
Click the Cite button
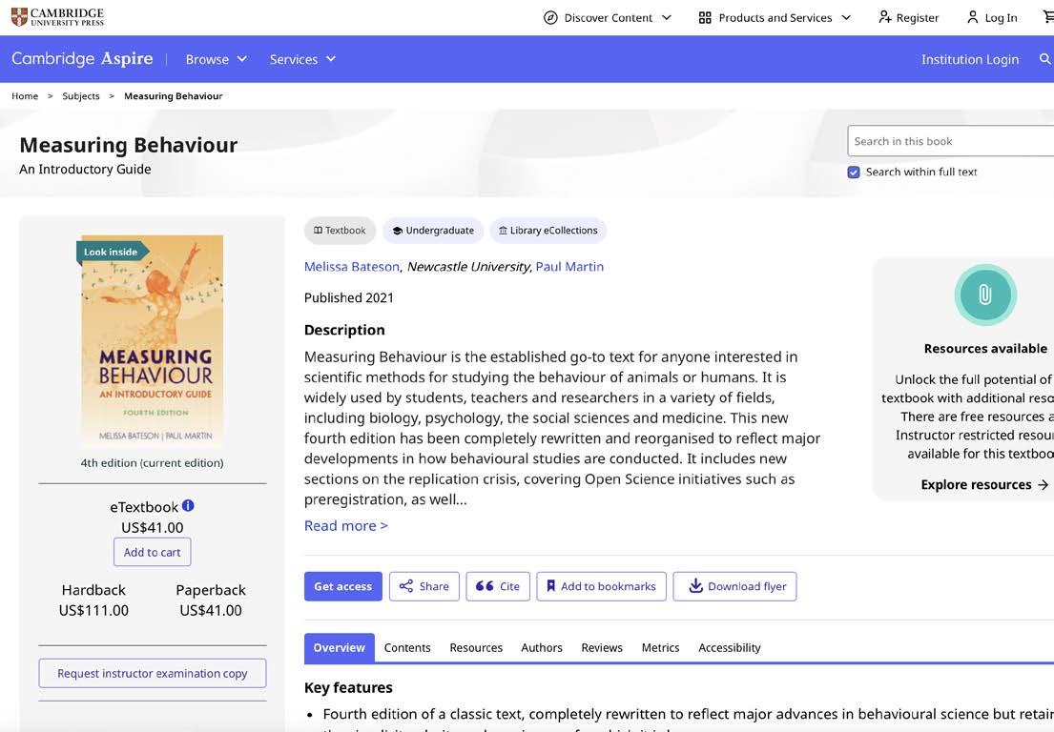498,586
